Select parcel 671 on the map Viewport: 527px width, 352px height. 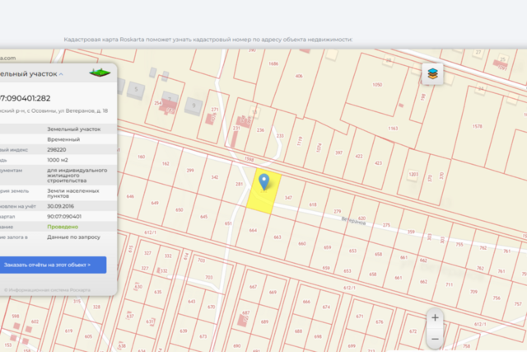tap(360, 317)
